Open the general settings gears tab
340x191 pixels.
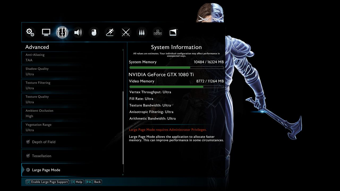30,32
